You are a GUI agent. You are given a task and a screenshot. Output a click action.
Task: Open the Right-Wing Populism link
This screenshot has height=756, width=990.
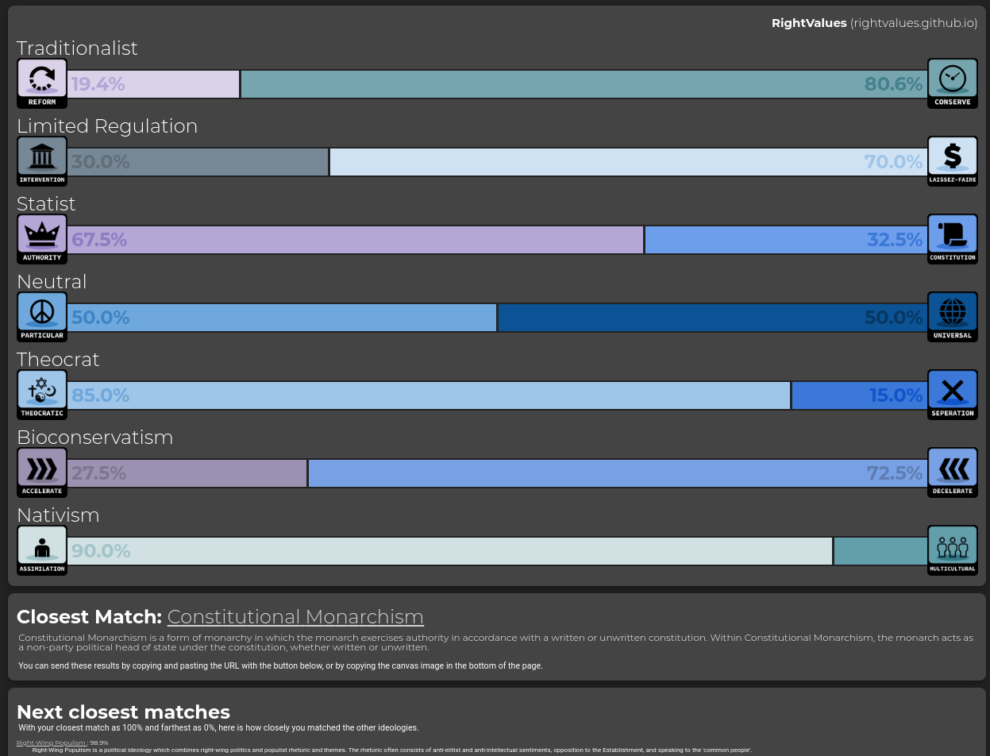coord(52,743)
